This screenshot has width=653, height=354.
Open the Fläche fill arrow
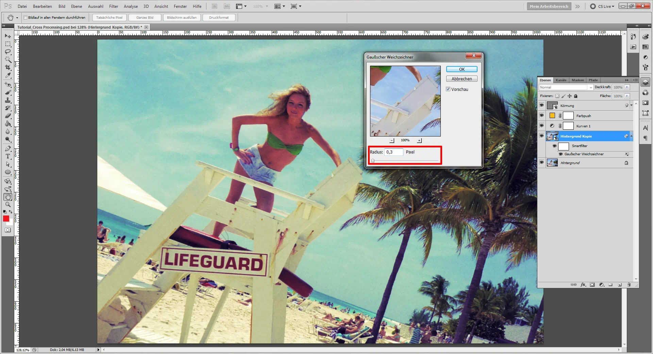click(x=627, y=96)
